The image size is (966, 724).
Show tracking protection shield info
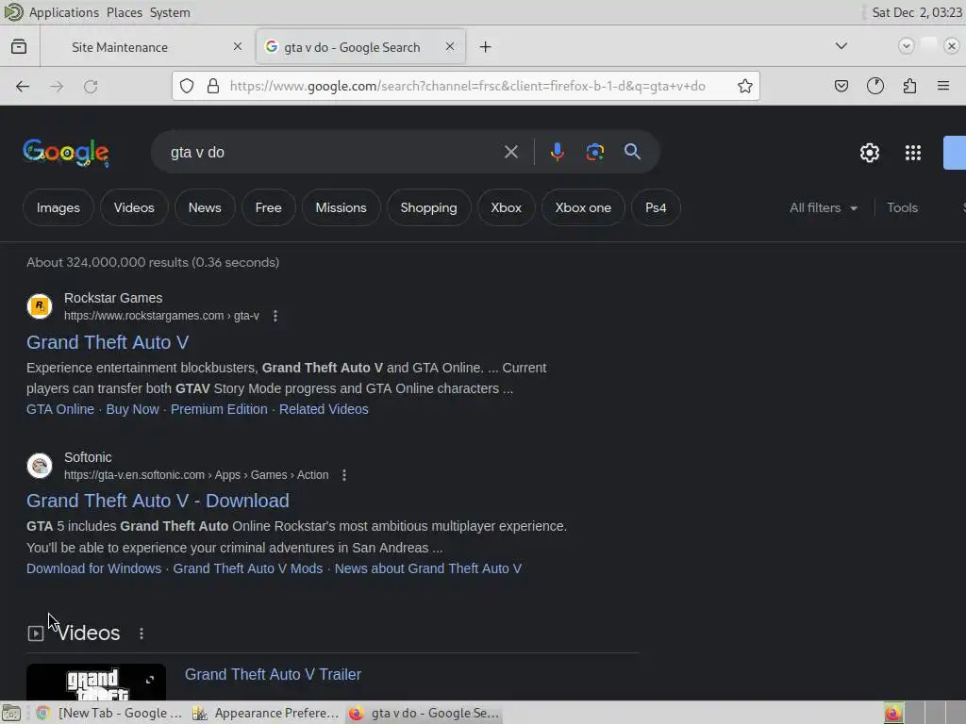(x=187, y=86)
